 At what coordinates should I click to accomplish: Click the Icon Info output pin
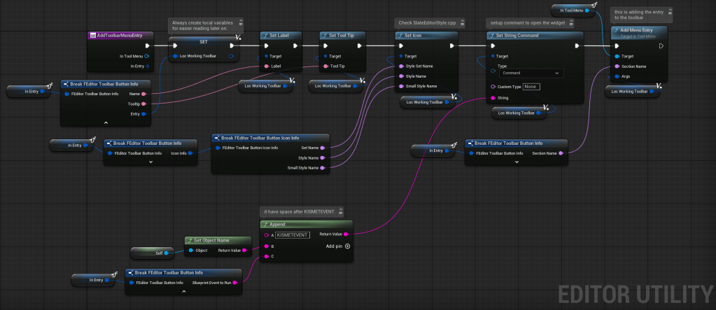(x=190, y=153)
